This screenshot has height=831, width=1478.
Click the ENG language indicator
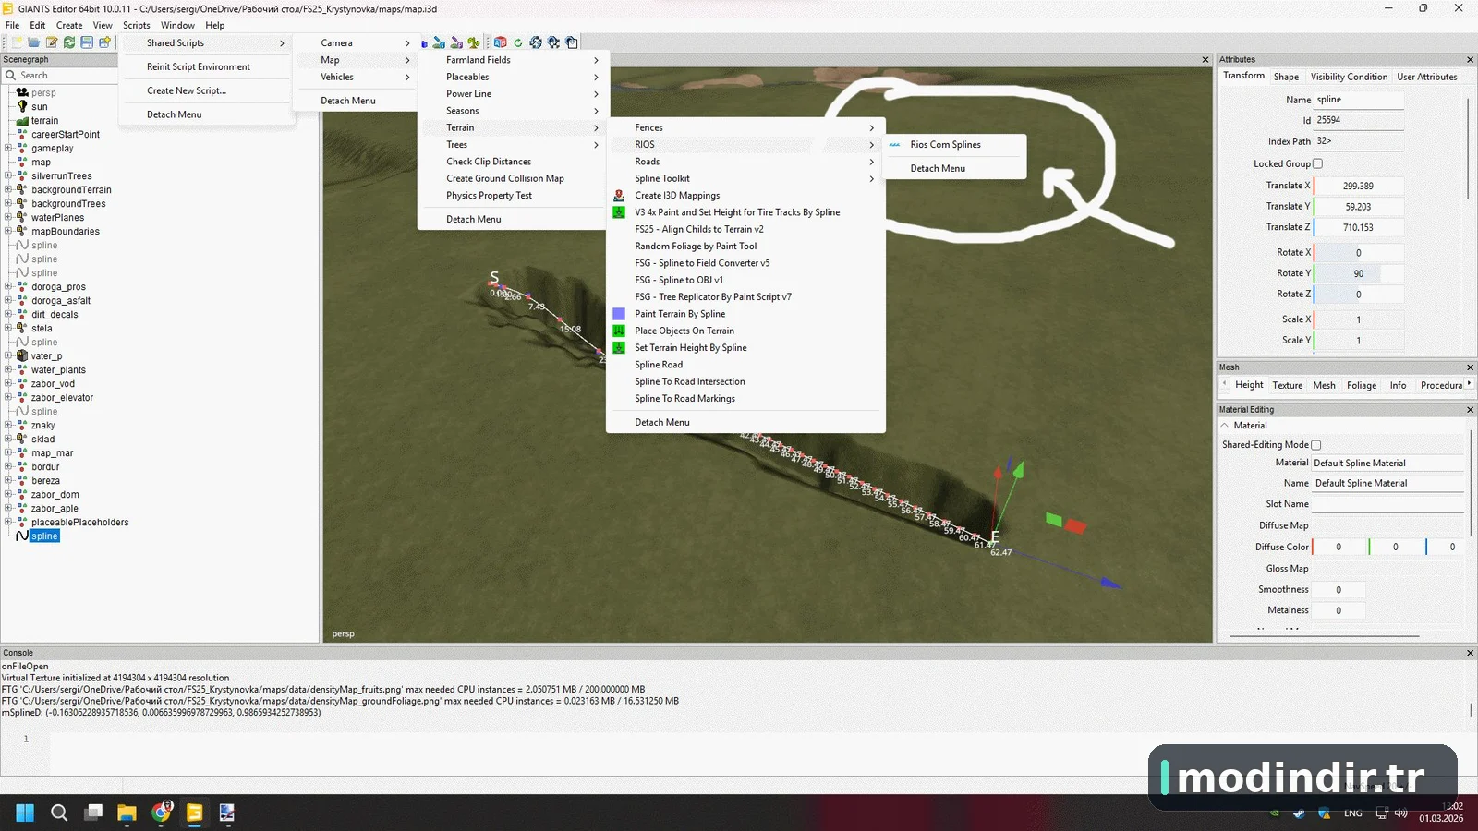1352,813
